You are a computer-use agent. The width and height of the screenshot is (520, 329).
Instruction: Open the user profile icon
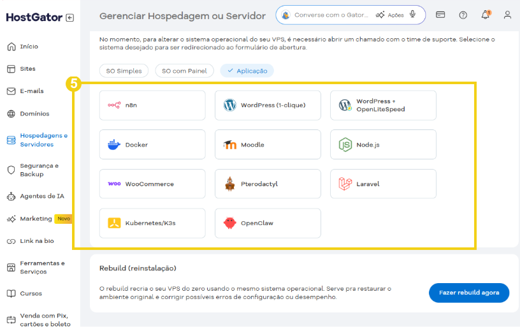coord(507,15)
